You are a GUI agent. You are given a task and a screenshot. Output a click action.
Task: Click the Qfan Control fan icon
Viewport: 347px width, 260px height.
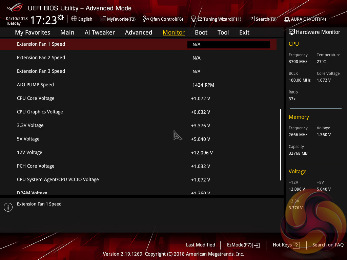pyautogui.click(x=146, y=19)
